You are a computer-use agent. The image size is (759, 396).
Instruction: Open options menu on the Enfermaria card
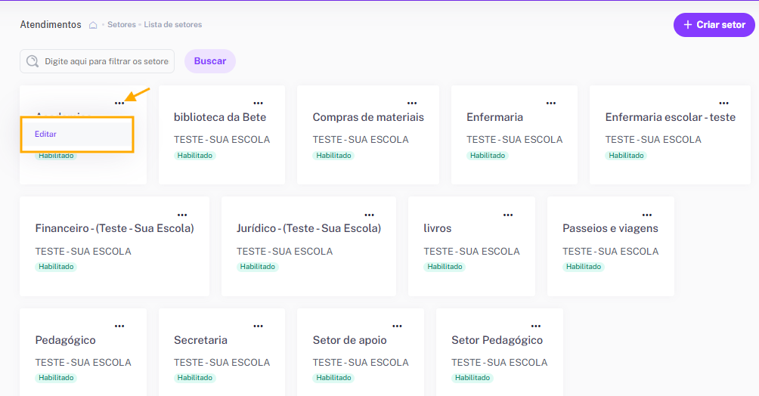point(551,103)
